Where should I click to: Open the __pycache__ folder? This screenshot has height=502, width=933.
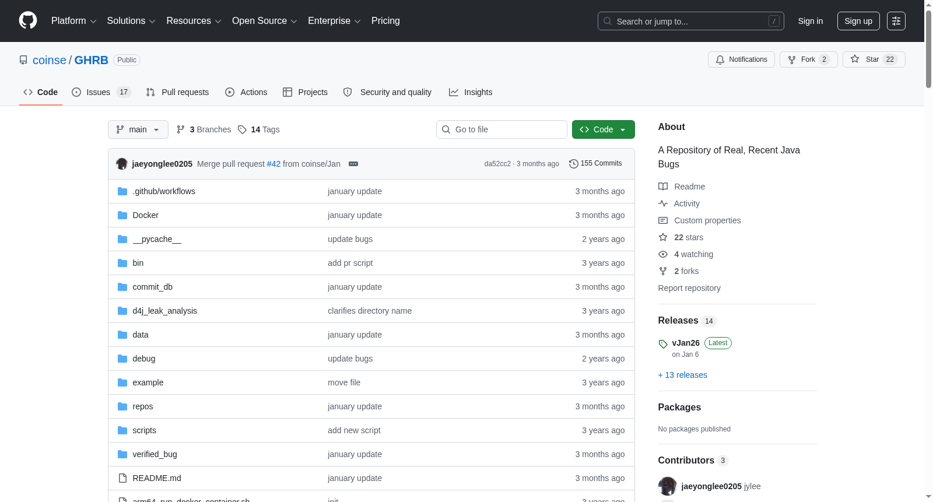pos(157,239)
